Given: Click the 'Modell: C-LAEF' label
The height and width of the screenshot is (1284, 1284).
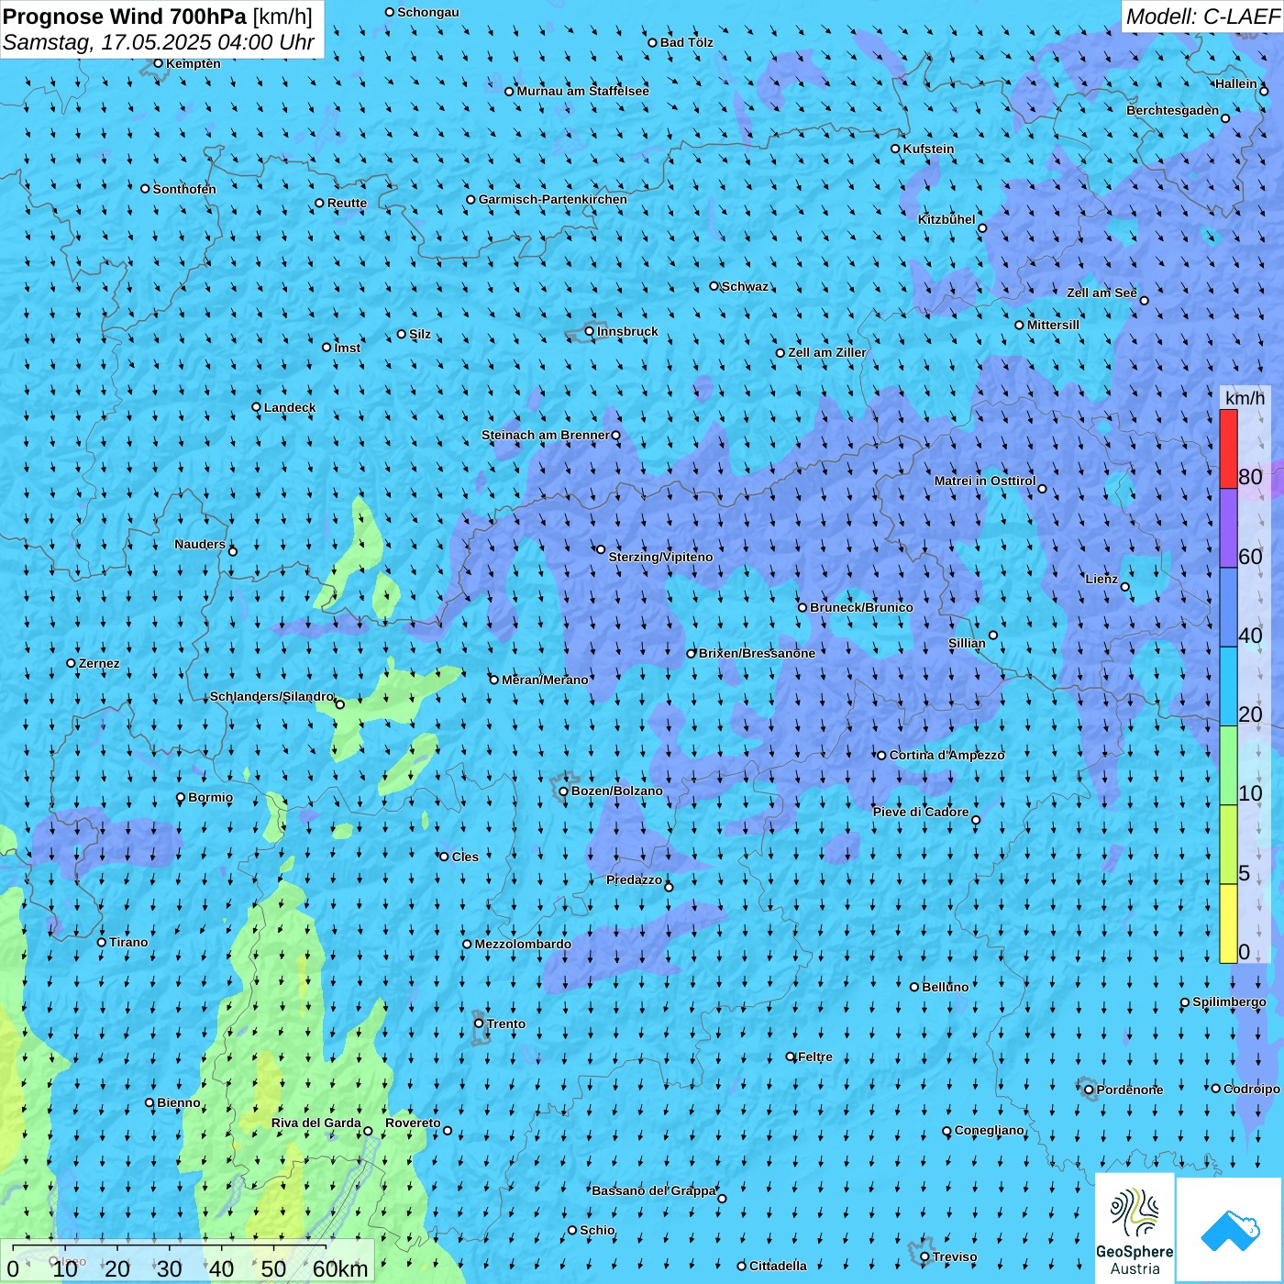Looking at the screenshot, I should [1202, 17].
